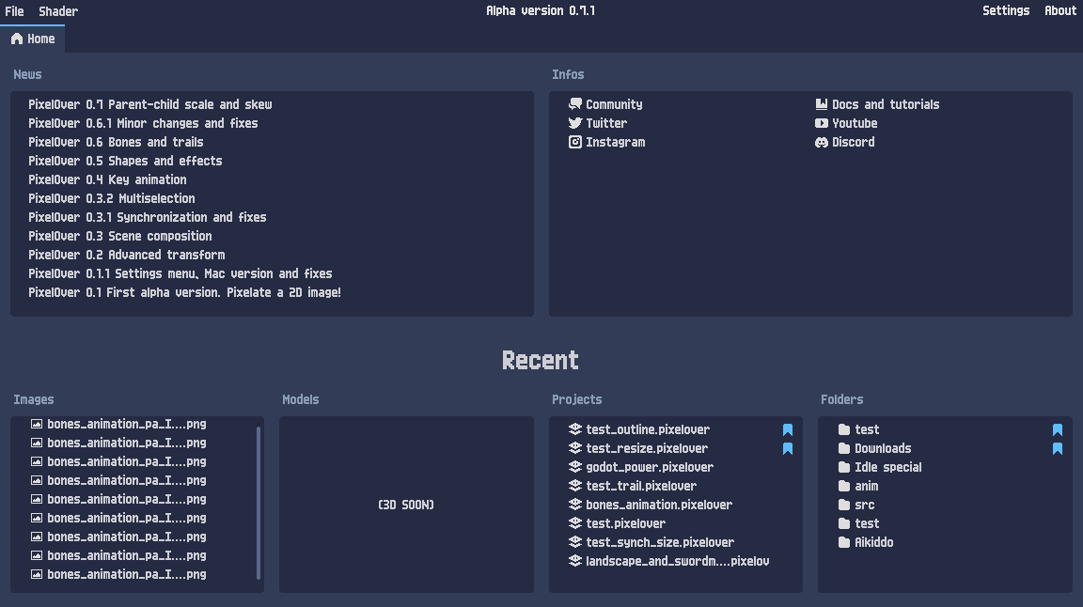Open the Aikiddo folder name
Screen dimensions: 1083x607
[x=873, y=542]
